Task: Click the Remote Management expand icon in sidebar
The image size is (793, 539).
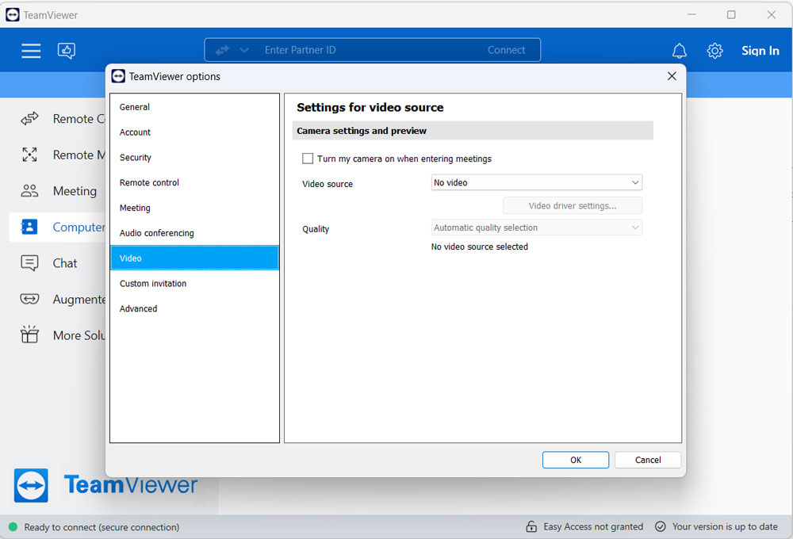Action: (29, 155)
